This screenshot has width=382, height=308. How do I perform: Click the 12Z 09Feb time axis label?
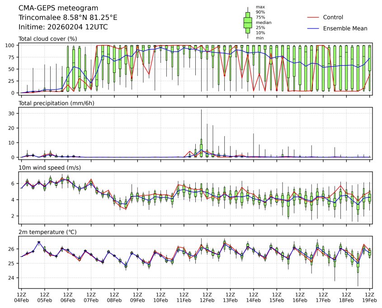tap(137, 297)
